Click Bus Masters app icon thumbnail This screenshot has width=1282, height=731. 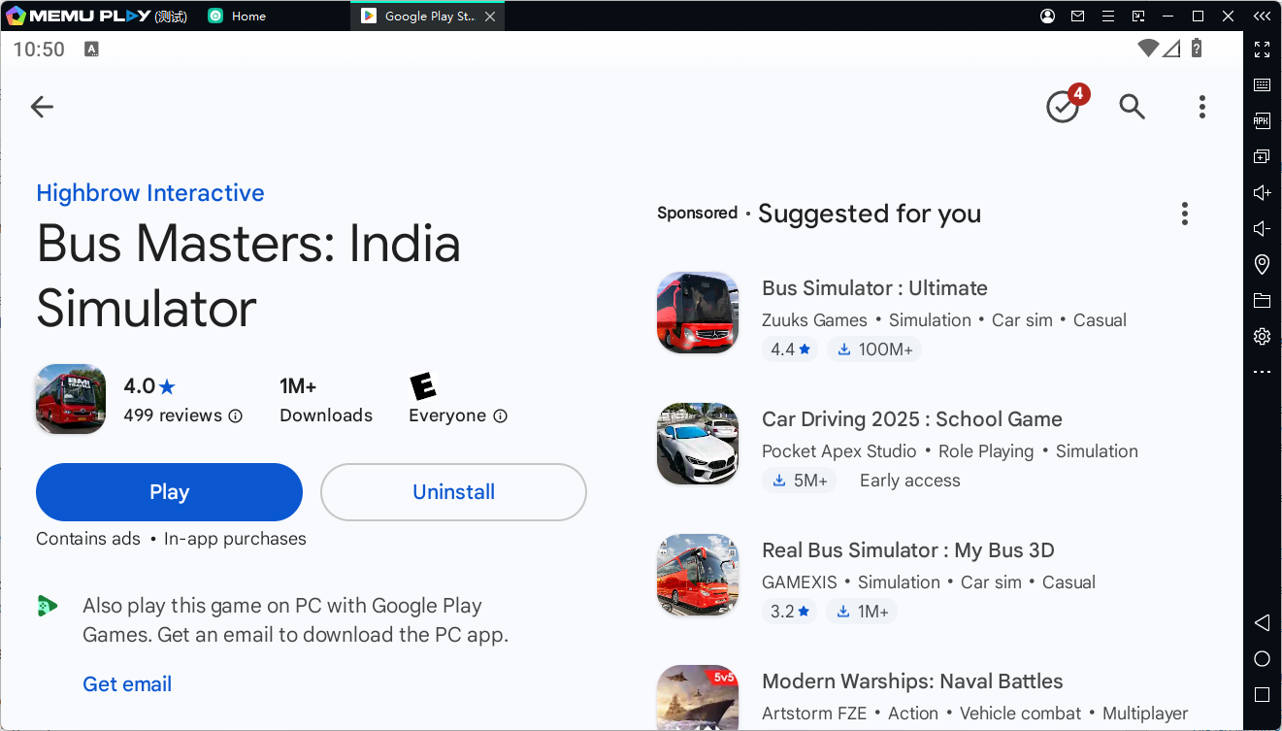71,399
